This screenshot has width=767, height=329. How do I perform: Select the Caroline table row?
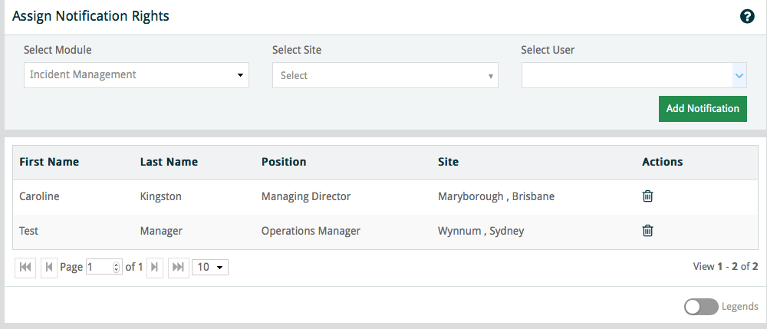point(39,196)
